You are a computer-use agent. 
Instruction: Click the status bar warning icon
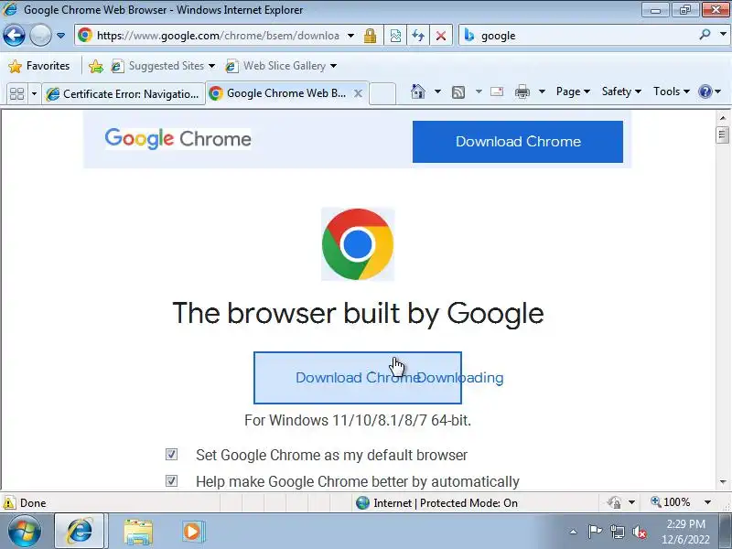pos(9,502)
